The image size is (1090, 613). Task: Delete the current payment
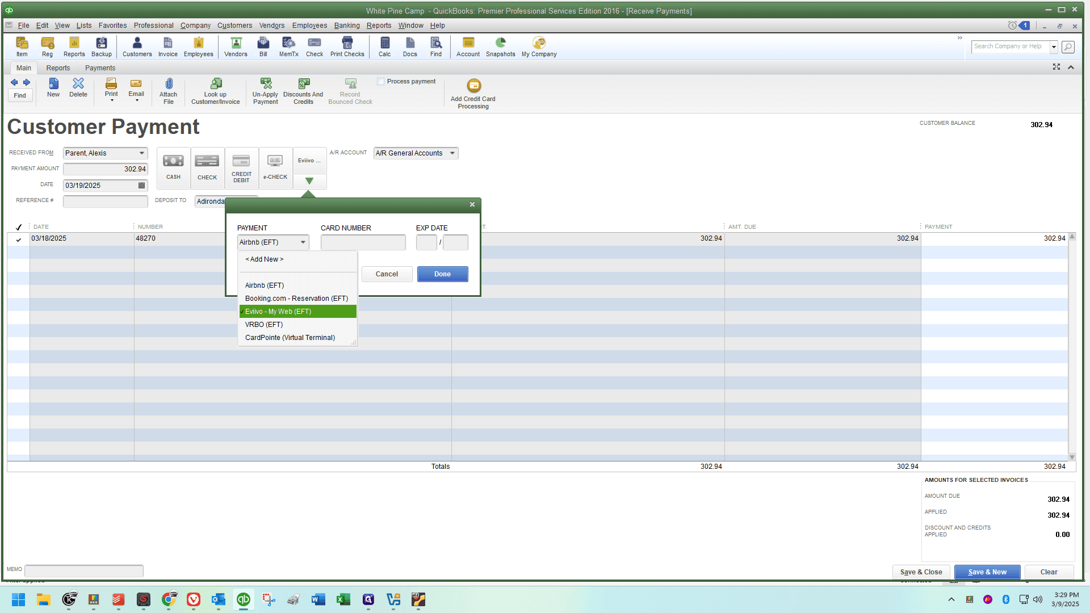pos(78,88)
